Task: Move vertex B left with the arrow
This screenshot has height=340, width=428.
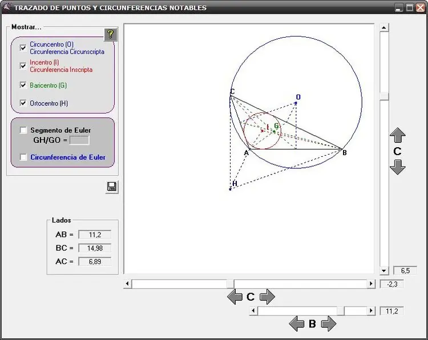Action: pos(296,323)
